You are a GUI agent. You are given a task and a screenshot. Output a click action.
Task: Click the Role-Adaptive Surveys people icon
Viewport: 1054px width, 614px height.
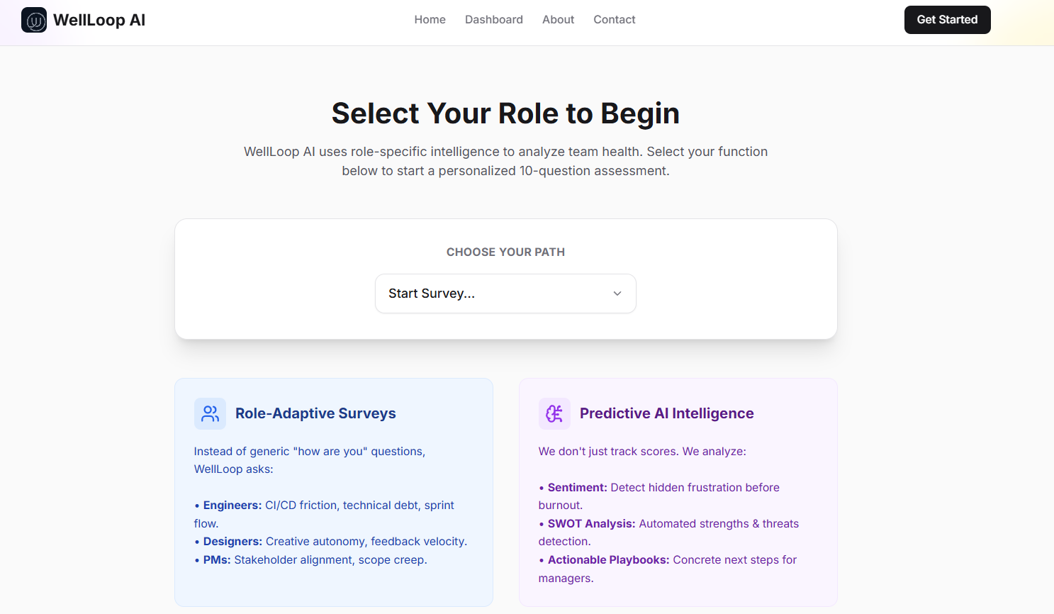point(210,413)
